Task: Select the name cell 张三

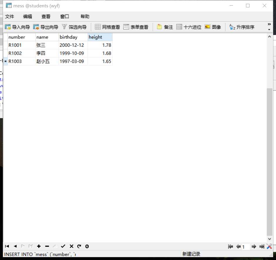Action: pyautogui.click(x=47, y=45)
